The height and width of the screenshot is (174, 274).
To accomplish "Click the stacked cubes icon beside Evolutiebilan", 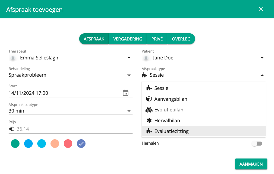I will tap(149, 110).
